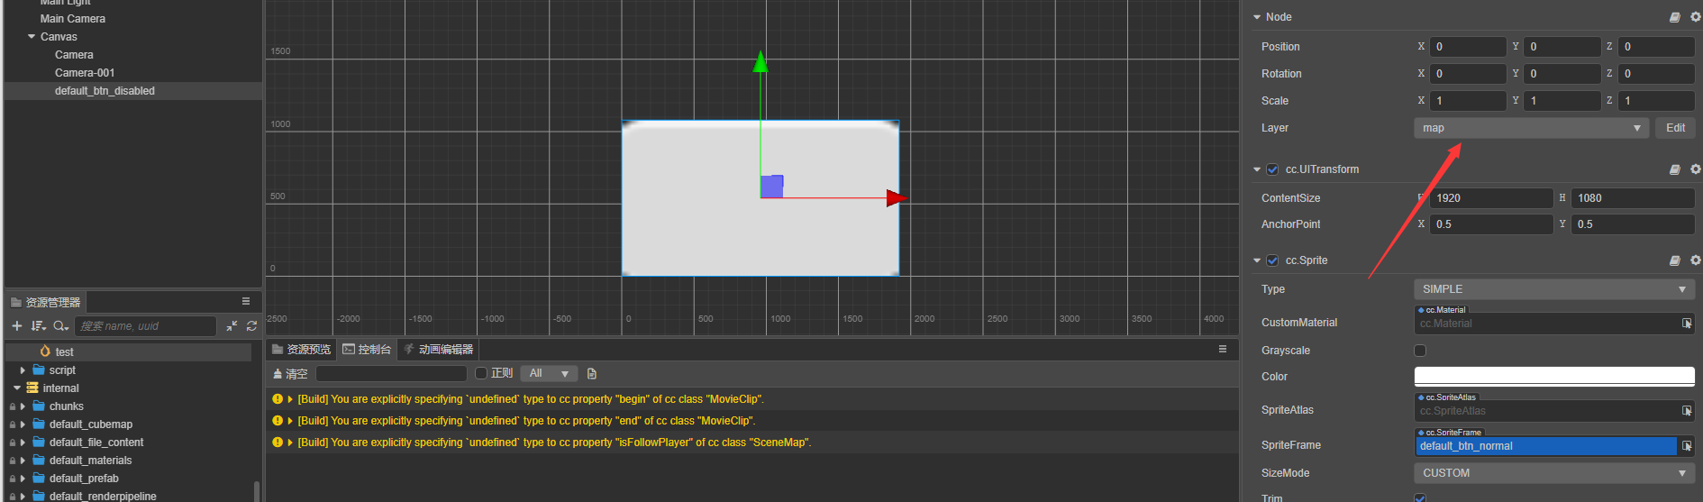Disable the cc.UITransform component checkbox

[1272, 169]
